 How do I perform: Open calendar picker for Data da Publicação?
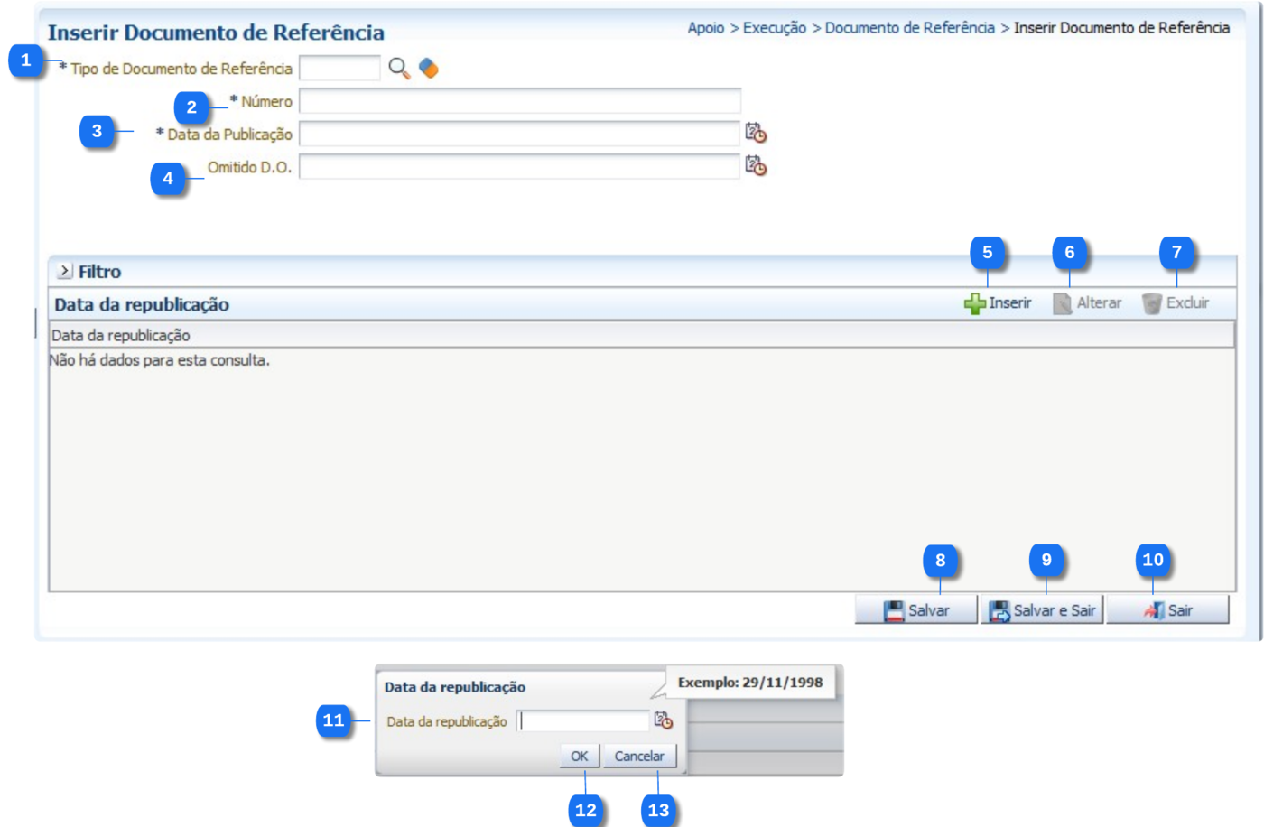[755, 134]
